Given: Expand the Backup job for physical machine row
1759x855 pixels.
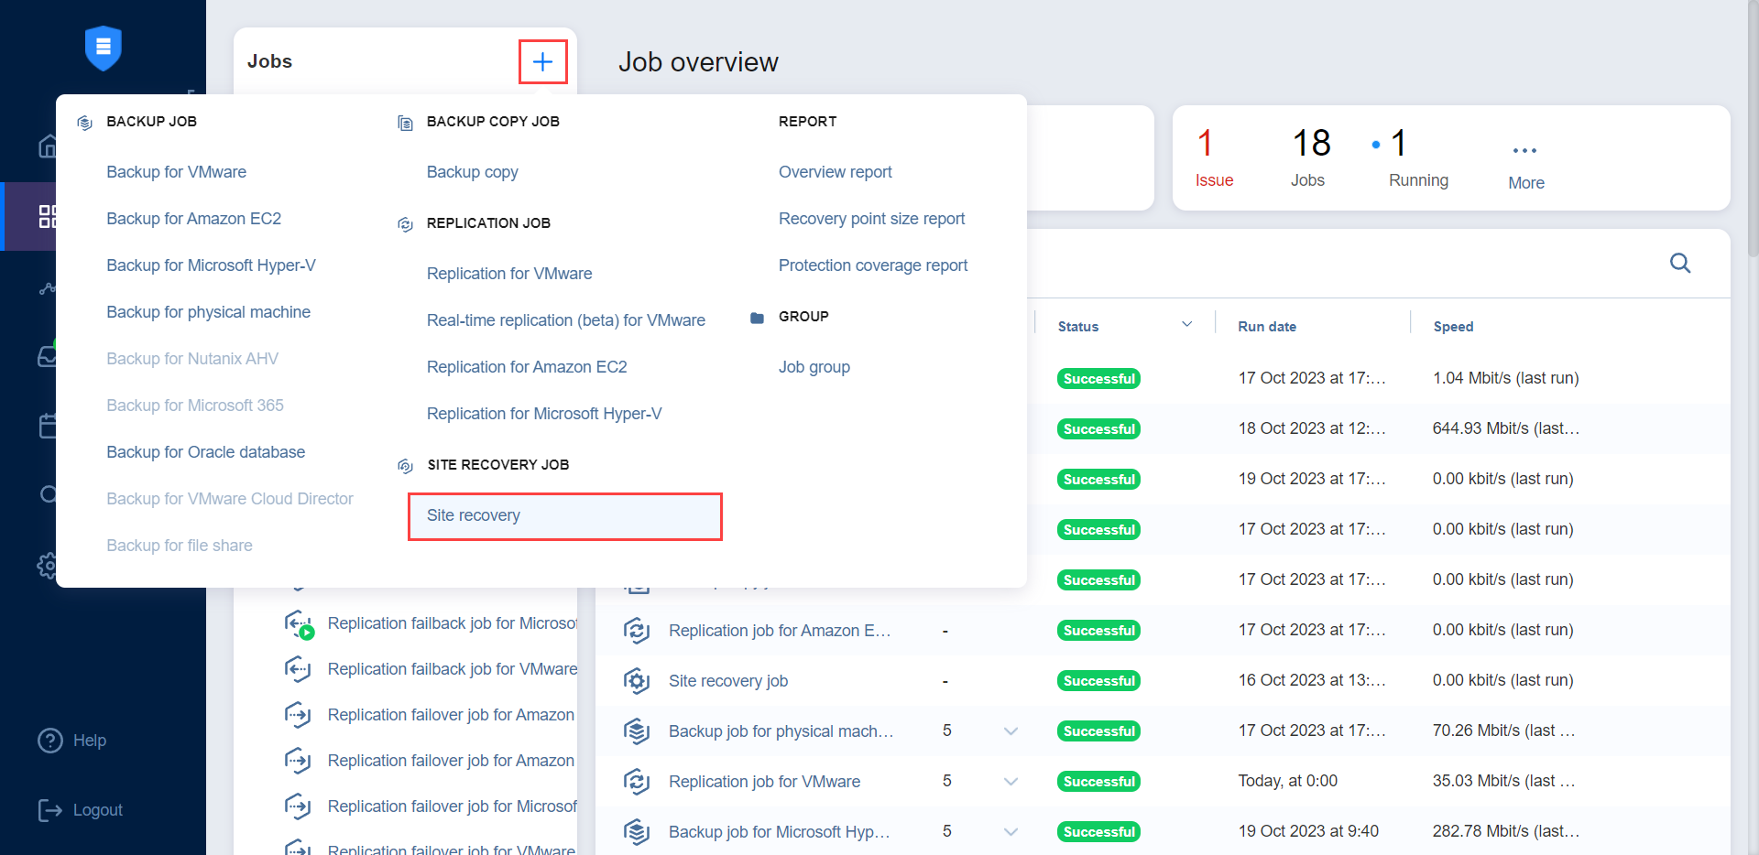Looking at the screenshot, I should [1011, 731].
